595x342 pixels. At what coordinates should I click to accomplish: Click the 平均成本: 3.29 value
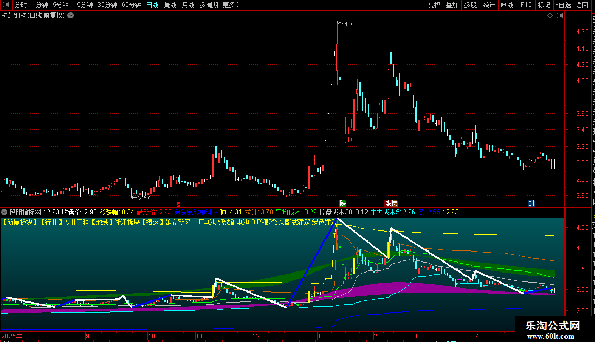click(x=296, y=212)
